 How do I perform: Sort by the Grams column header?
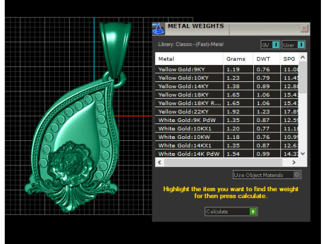click(238, 59)
